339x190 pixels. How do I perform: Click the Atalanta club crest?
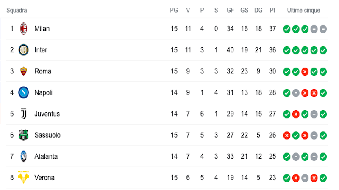[x=24, y=156]
